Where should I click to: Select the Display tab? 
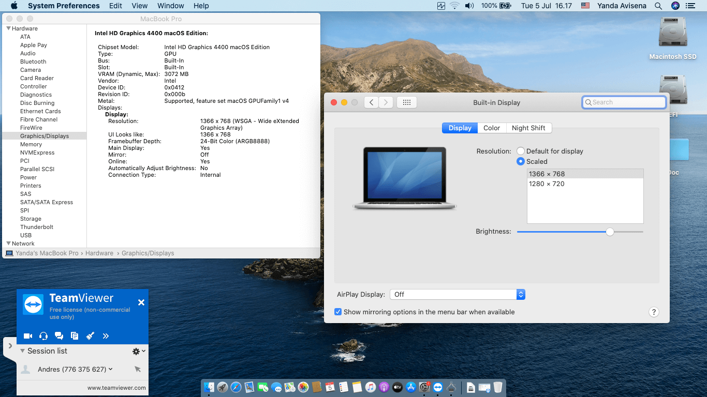point(460,128)
